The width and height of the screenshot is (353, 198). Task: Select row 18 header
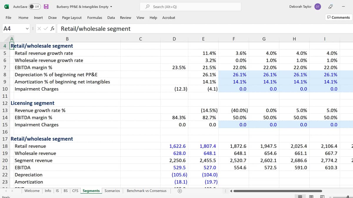(5, 146)
